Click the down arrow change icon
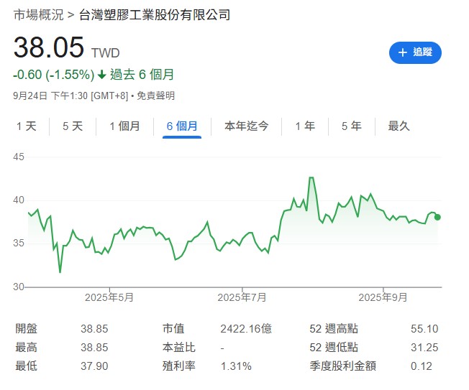469x390 pixels. pos(102,75)
